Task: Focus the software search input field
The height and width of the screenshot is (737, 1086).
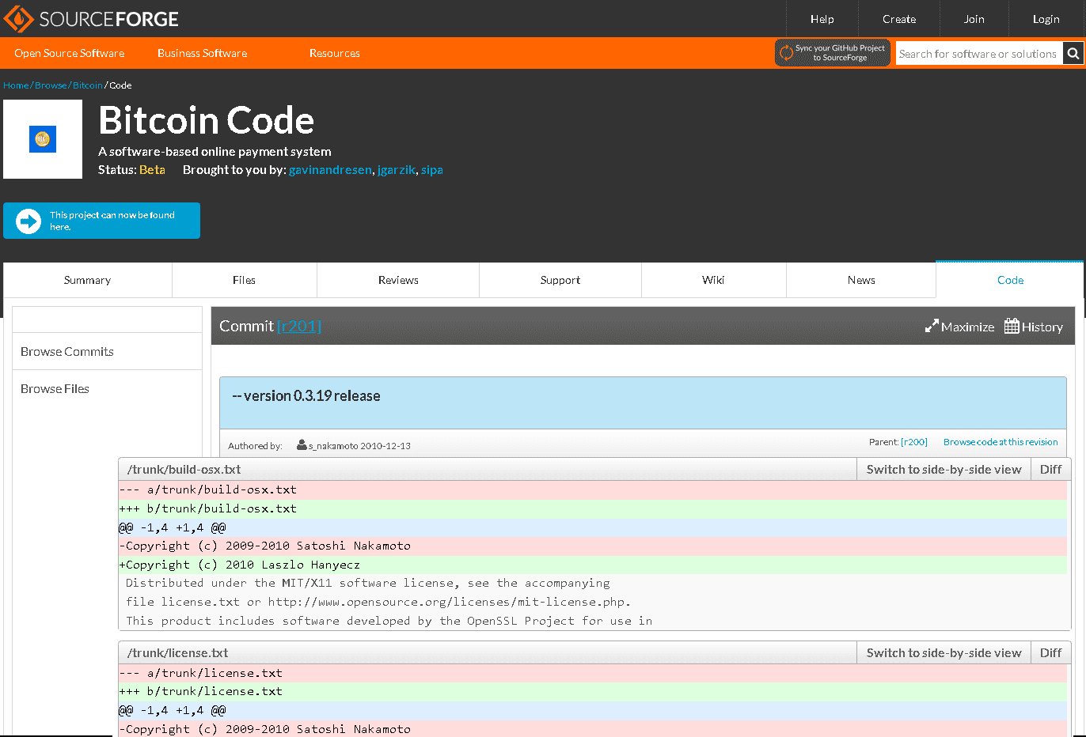Action: pyautogui.click(x=979, y=54)
